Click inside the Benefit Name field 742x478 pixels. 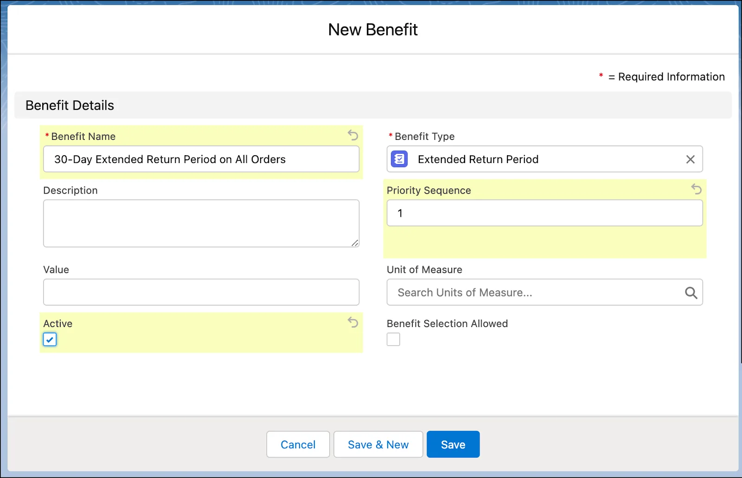pos(201,159)
